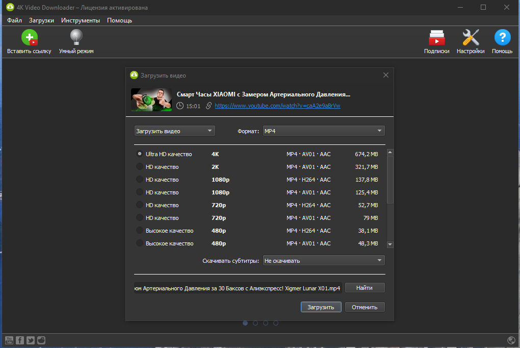Open the Settings (Настройки) tools icon

(470, 38)
